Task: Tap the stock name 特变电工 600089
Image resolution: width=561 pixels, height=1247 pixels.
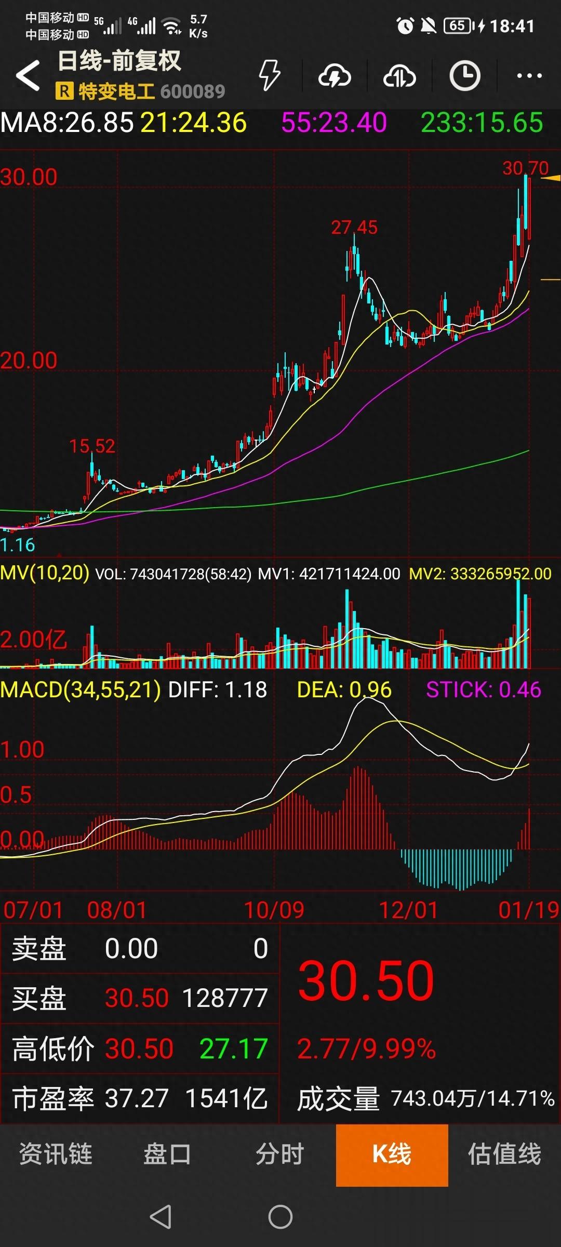Action: pyautogui.click(x=152, y=92)
